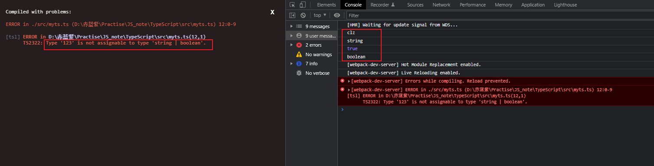Click the blue info circle icon
The image size is (654, 166).
[x=299, y=64]
